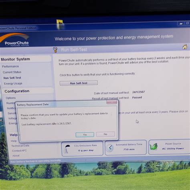Click 'Your battery backup is operating normally' status
The width and height of the screenshot is (190, 190).
coord(35,161)
